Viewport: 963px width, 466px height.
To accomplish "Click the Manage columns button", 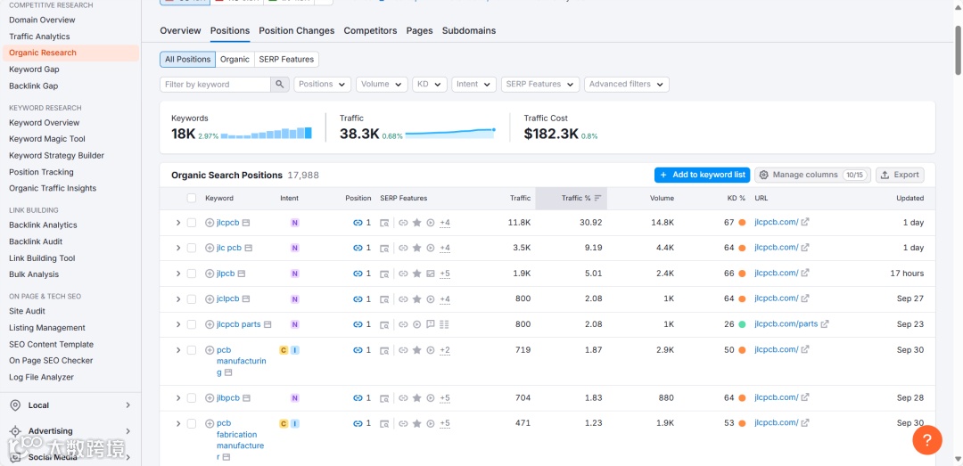I will [812, 175].
